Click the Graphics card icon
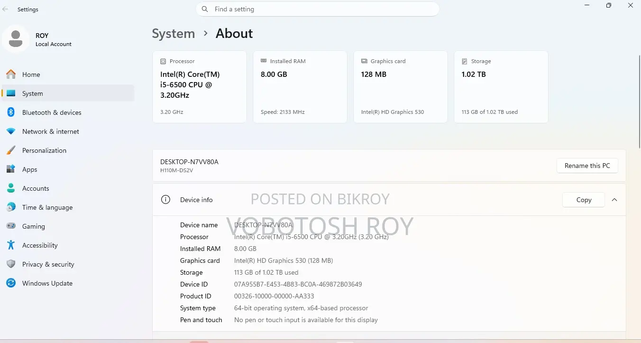 click(x=364, y=61)
